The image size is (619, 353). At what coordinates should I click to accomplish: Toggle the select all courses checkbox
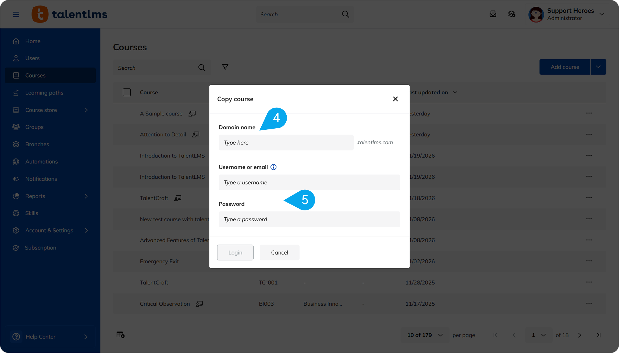127,92
